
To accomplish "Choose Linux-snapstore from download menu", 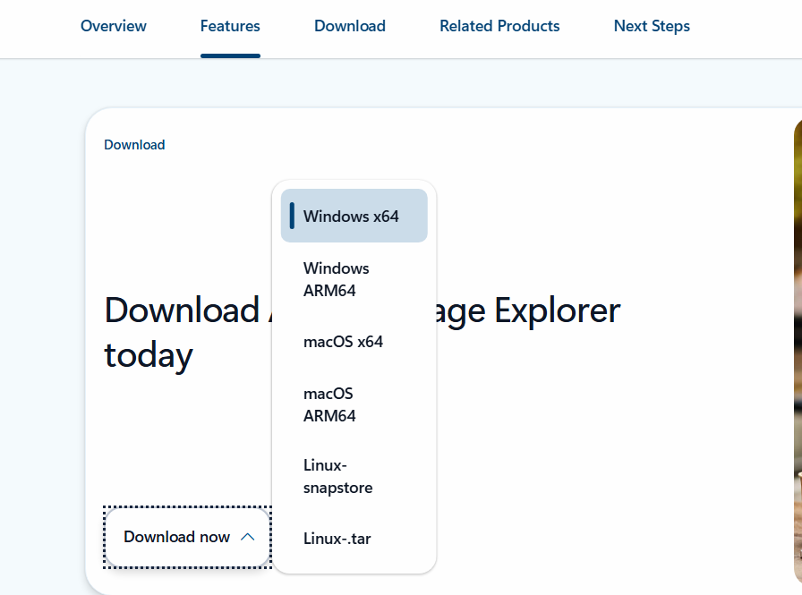I will (337, 477).
